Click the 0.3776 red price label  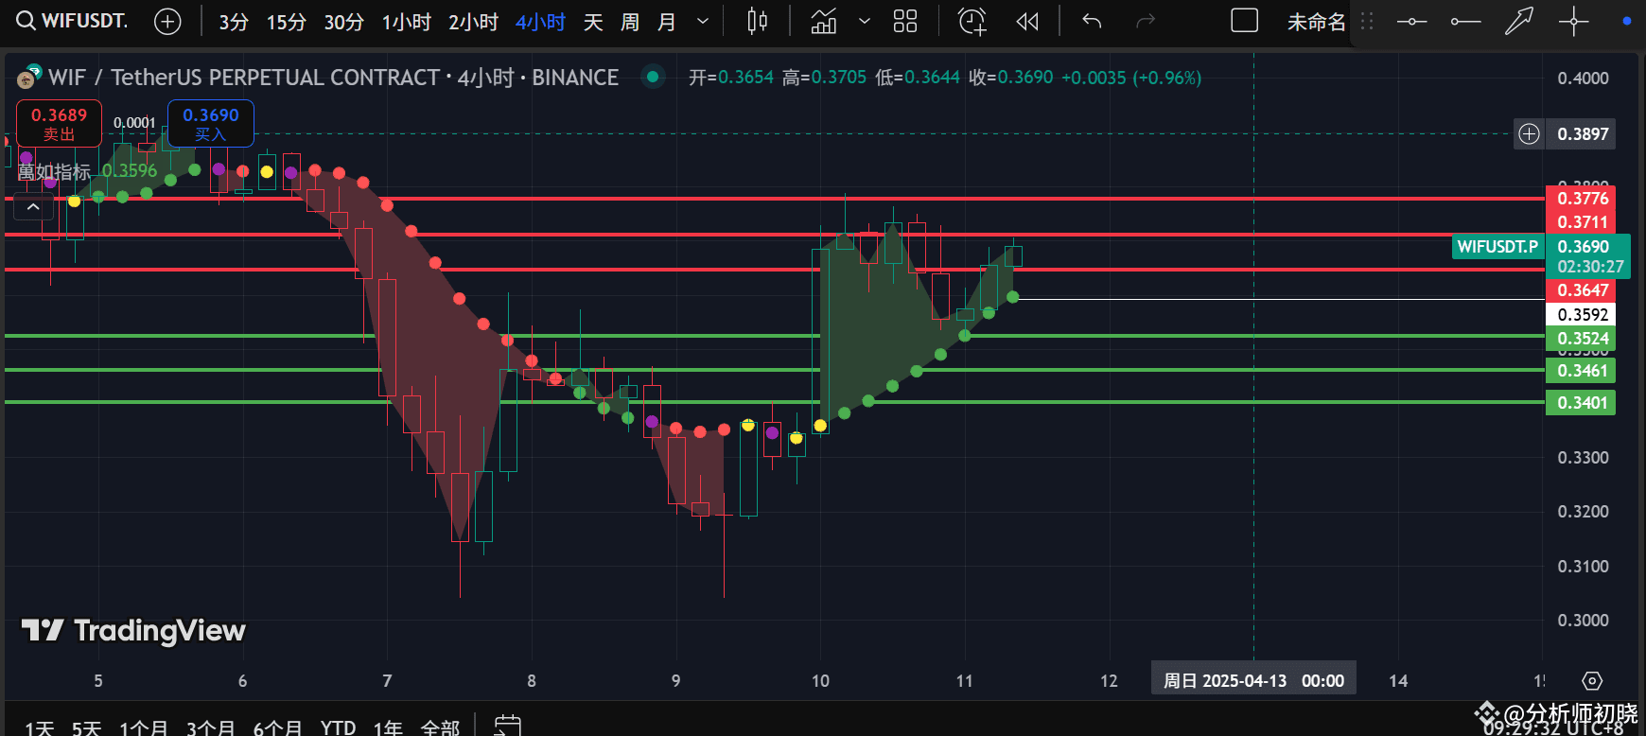(x=1583, y=199)
